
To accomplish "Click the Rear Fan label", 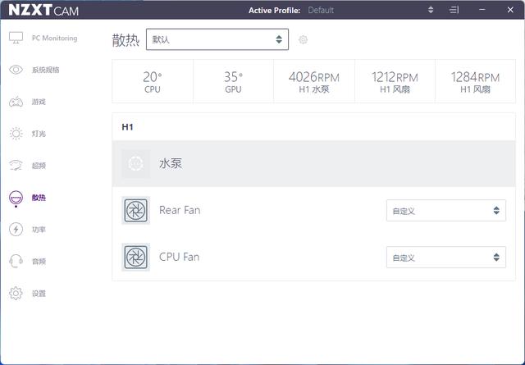I will pyautogui.click(x=180, y=210).
